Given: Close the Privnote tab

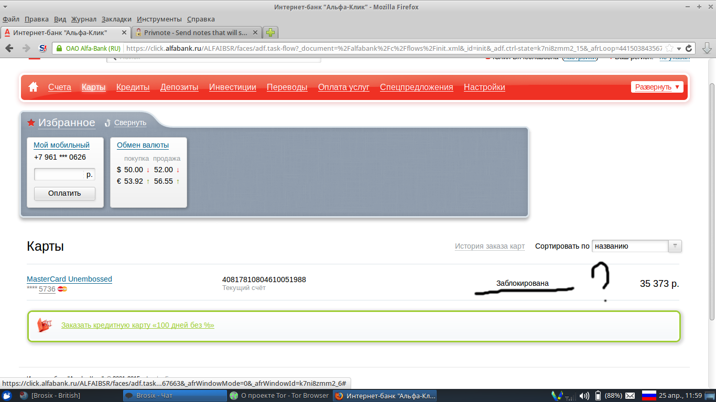Looking at the screenshot, I should coord(255,32).
